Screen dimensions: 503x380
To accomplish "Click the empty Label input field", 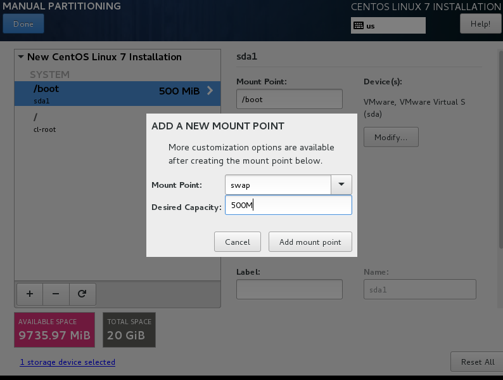I will click(x=290, y=289).
